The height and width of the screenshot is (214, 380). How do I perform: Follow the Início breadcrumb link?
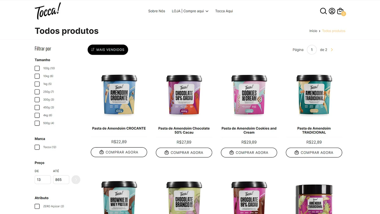tap(313, 31)
